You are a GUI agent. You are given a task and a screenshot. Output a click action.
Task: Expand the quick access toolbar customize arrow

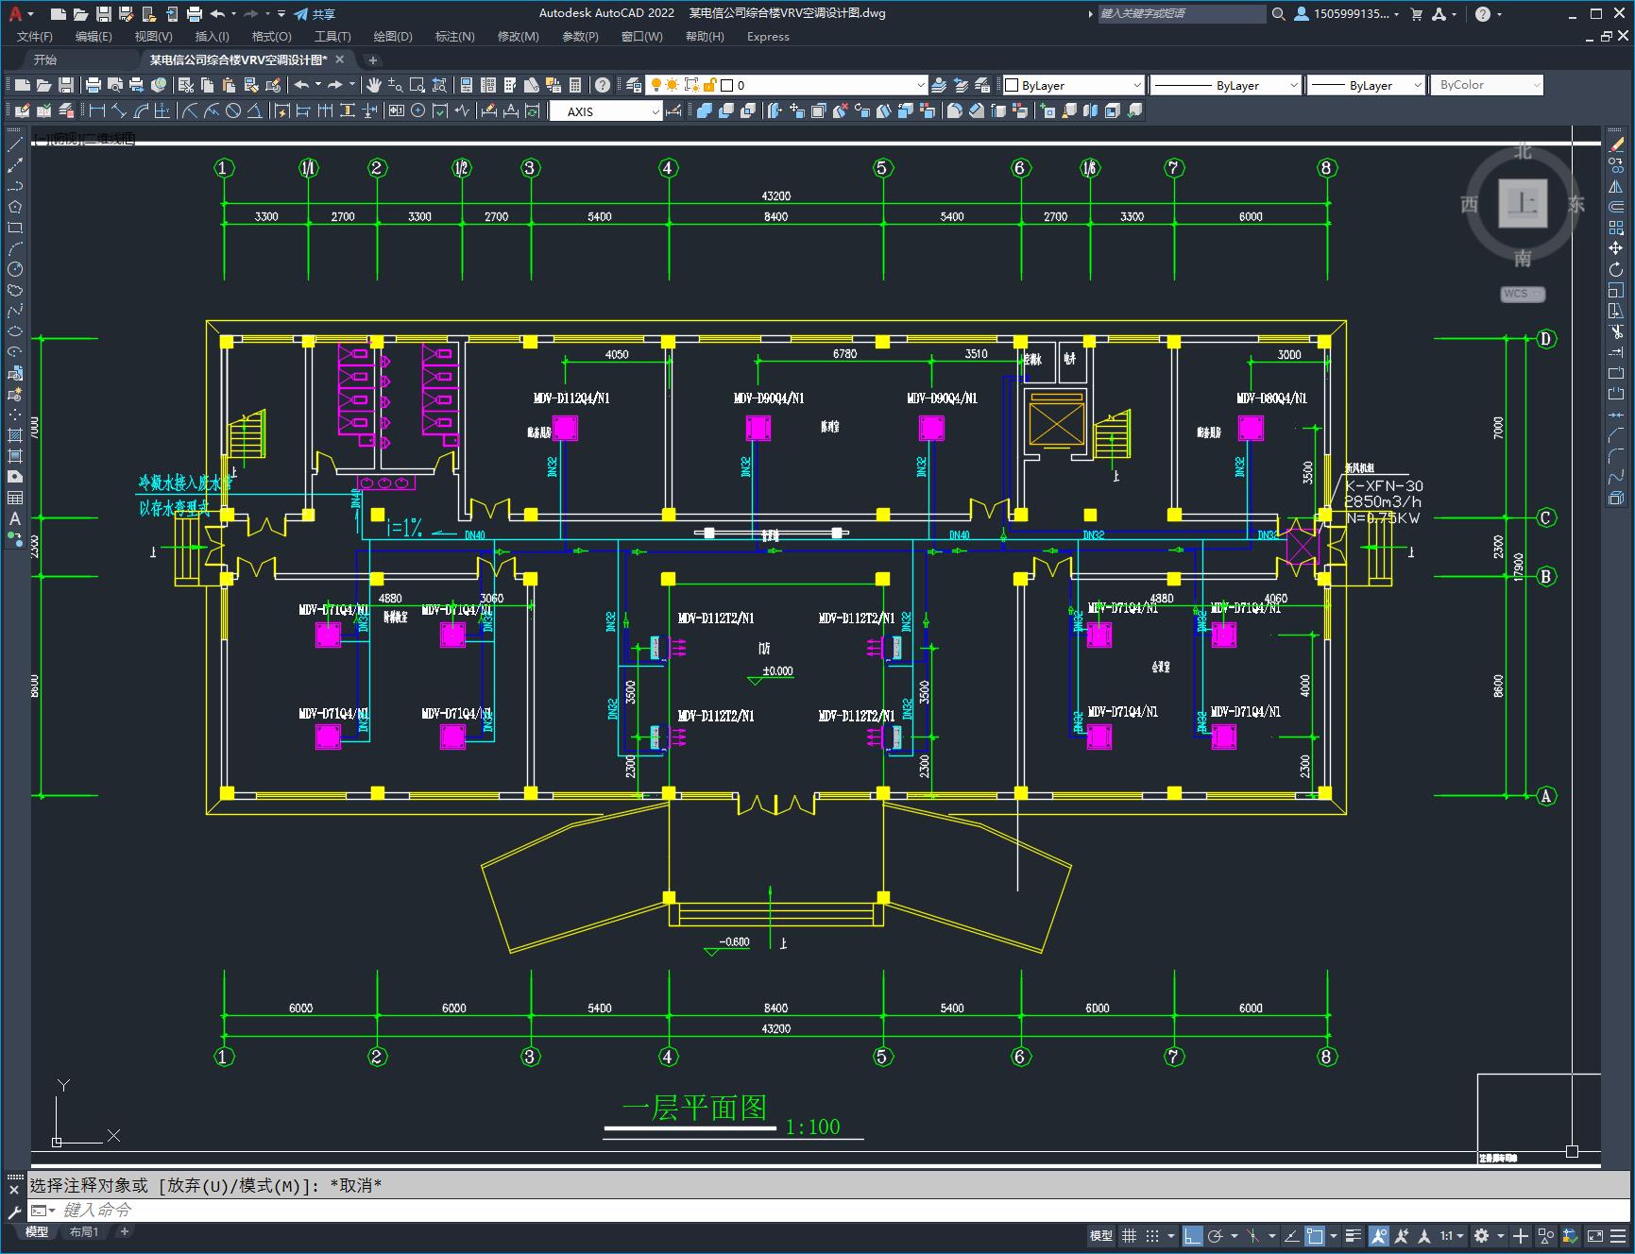pyautogui.click(x=281, y=14)
